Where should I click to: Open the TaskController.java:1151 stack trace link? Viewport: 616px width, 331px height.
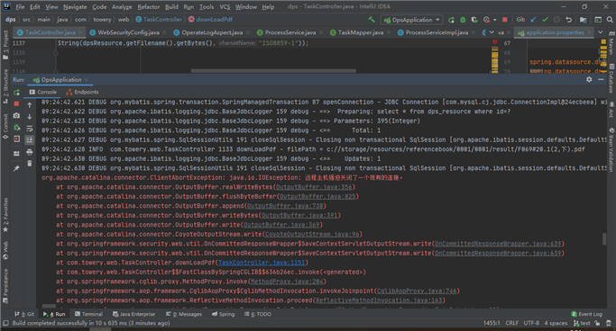point(262,263)
